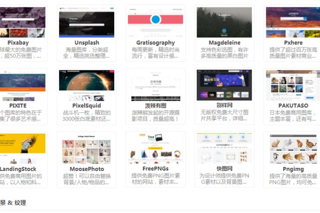This screenshot has height=213, width=320.
Task: Open the PAKUTASO preview thumbnail
Action: coord(293,85)
